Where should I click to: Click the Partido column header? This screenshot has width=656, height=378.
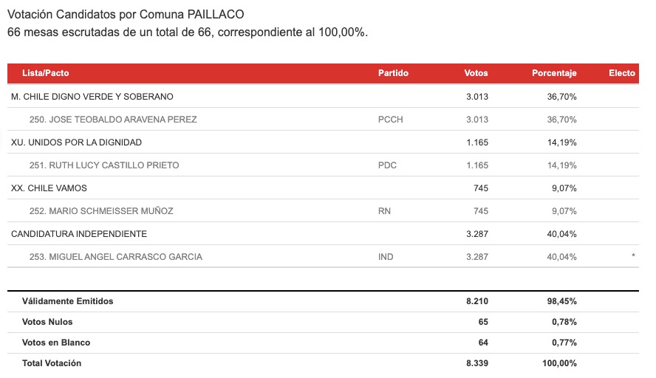393,73
